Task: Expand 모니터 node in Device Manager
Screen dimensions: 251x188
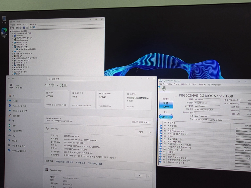Action: tap(13, 52)
